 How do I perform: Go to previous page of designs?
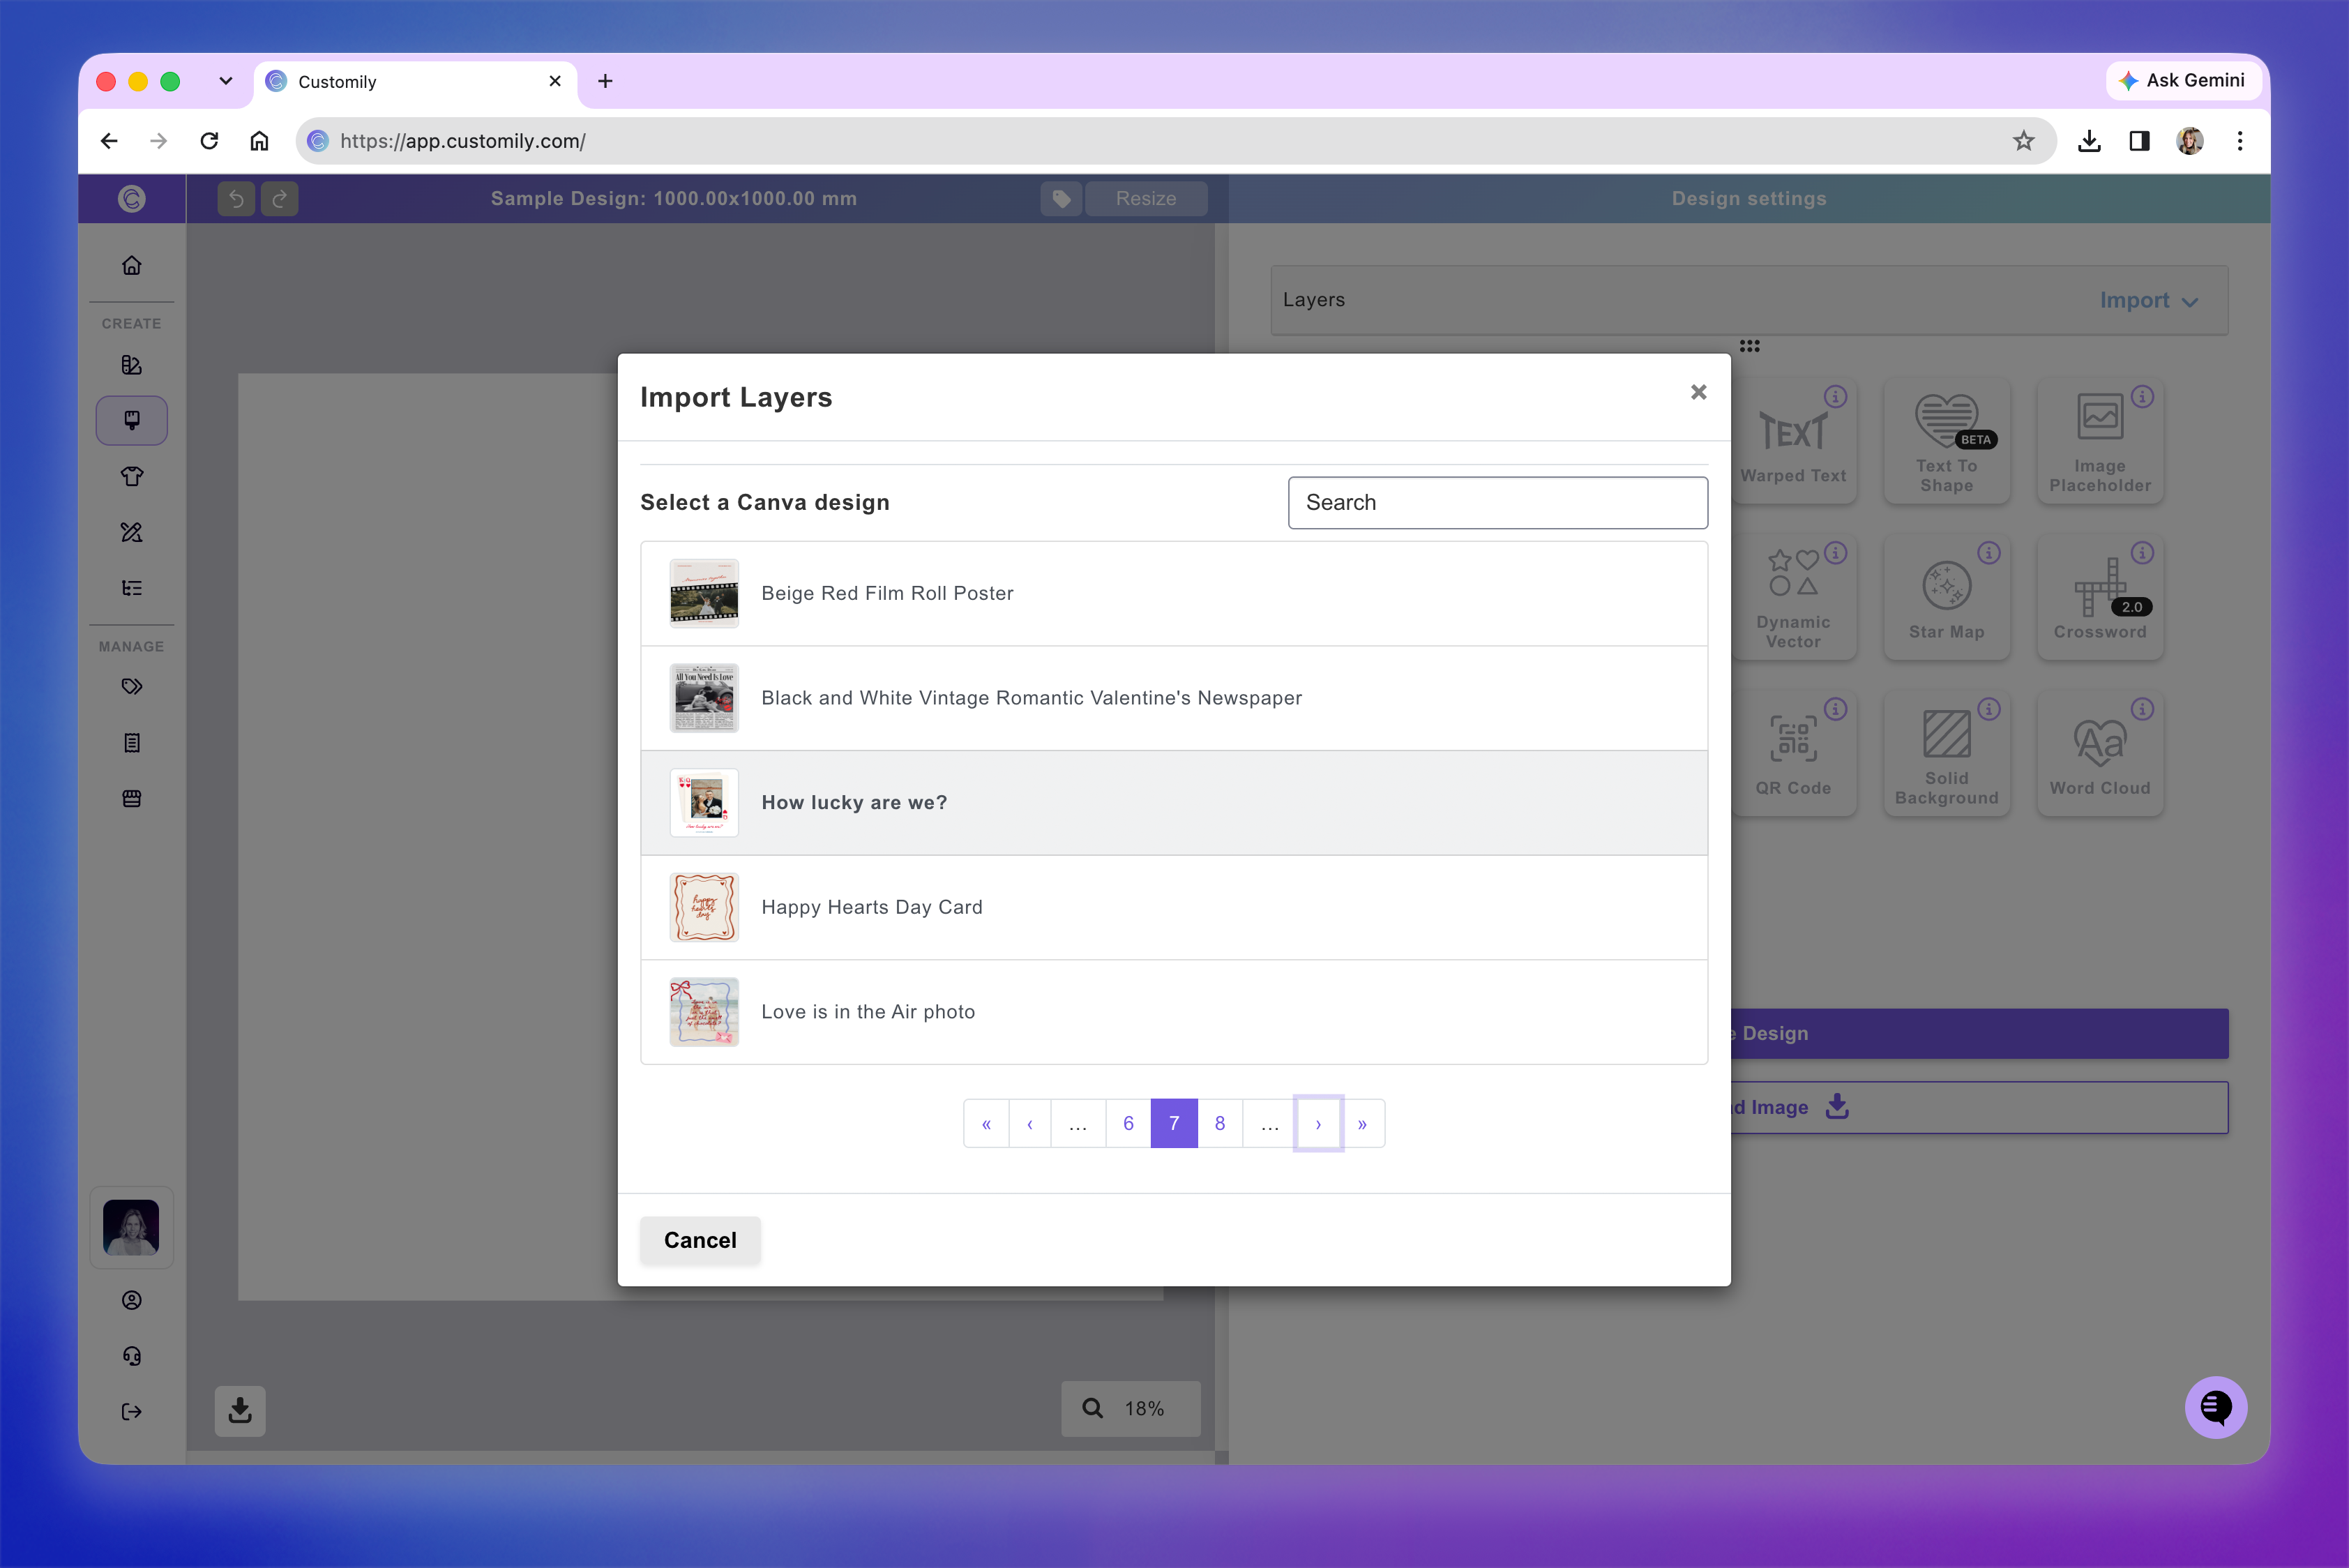[x=1030, y=1124]
